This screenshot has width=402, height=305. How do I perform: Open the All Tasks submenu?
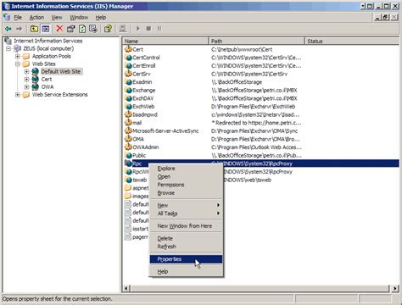[186, 213]
